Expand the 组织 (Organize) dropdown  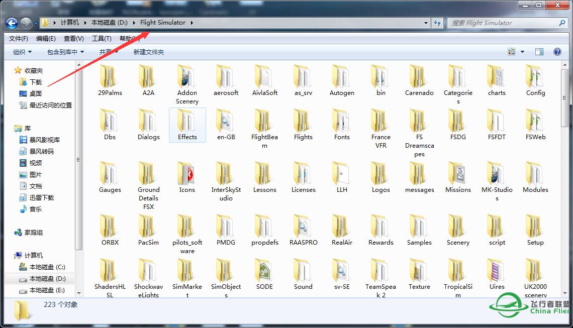tap(22, 52)
